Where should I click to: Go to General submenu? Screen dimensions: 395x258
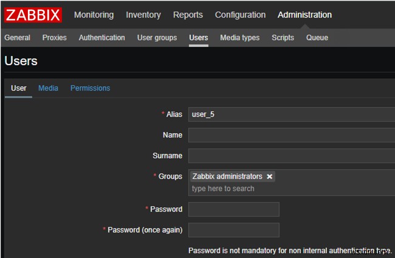(17, 38)
